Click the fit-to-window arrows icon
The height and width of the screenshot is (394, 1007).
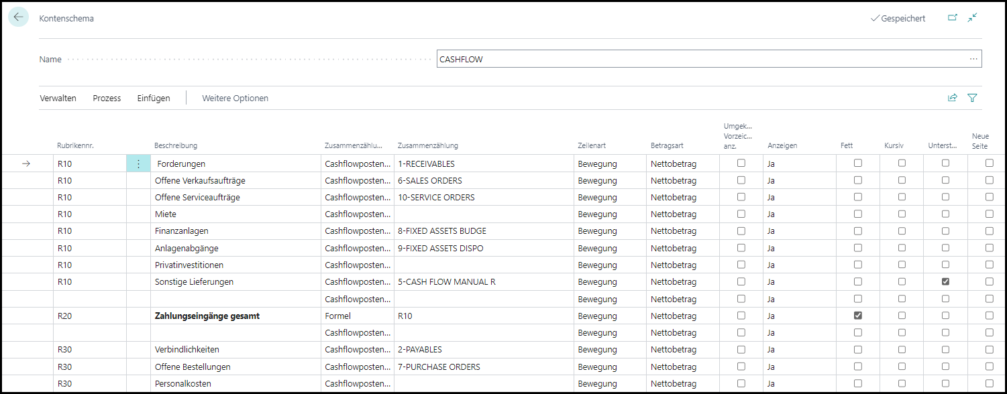pos(972,17)
